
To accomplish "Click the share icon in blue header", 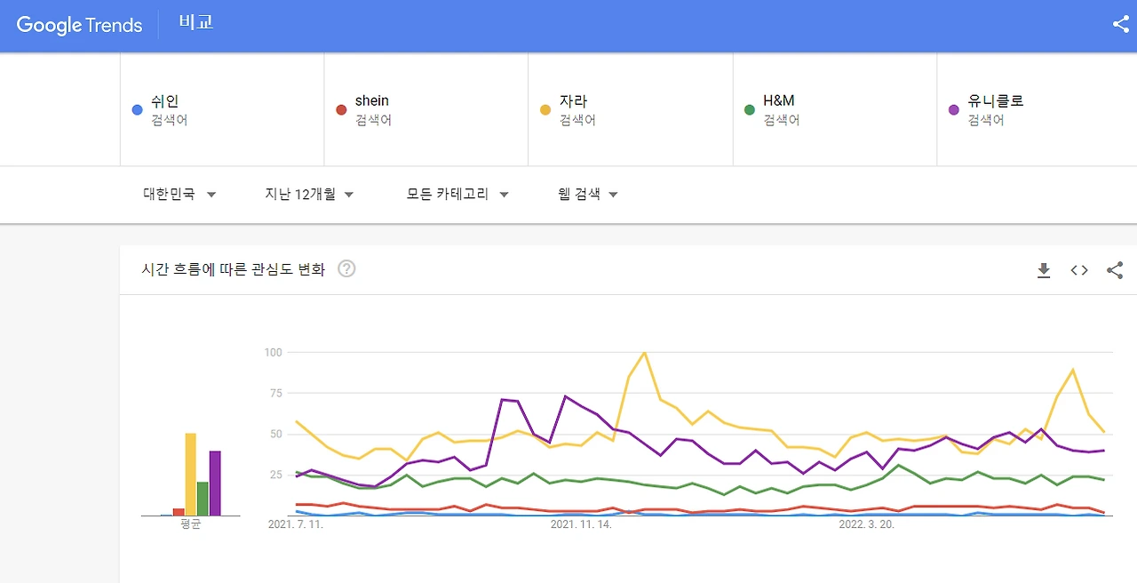I will (x=1120, y=25).
